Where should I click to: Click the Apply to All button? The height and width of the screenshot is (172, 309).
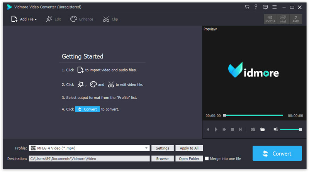click(x=189, y=148)
